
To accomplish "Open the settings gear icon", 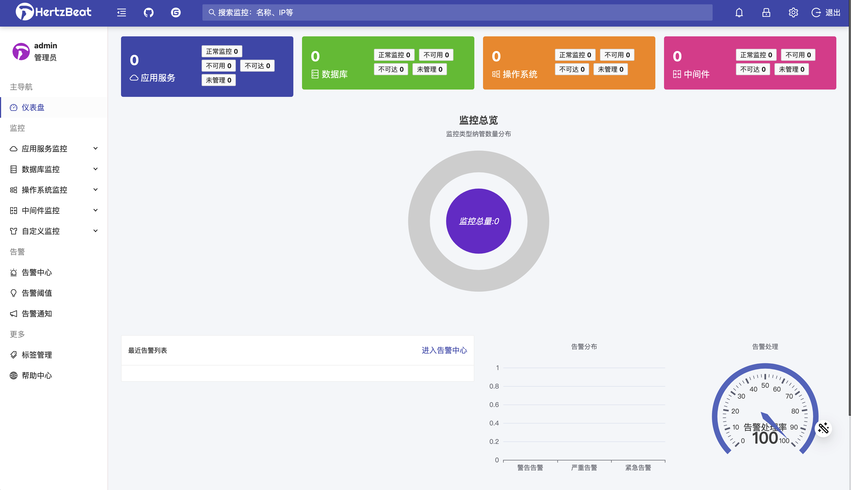I will tap(793, 12).
